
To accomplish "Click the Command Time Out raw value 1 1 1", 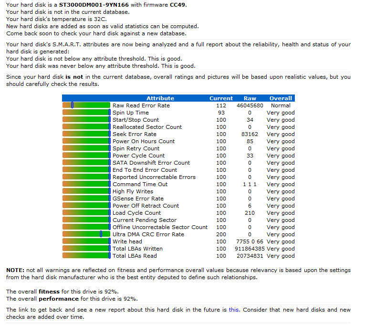I will pyautogui.click(x=250, y=184).
